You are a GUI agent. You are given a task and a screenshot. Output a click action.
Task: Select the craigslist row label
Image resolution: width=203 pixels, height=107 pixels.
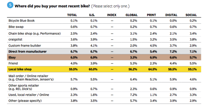[15, 40]
